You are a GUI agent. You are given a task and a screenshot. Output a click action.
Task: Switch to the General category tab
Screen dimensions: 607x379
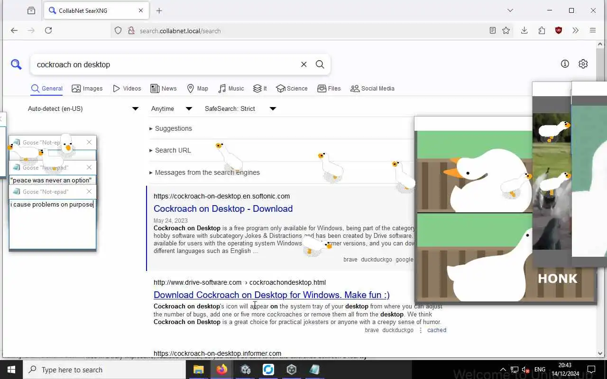click(47, 89)
